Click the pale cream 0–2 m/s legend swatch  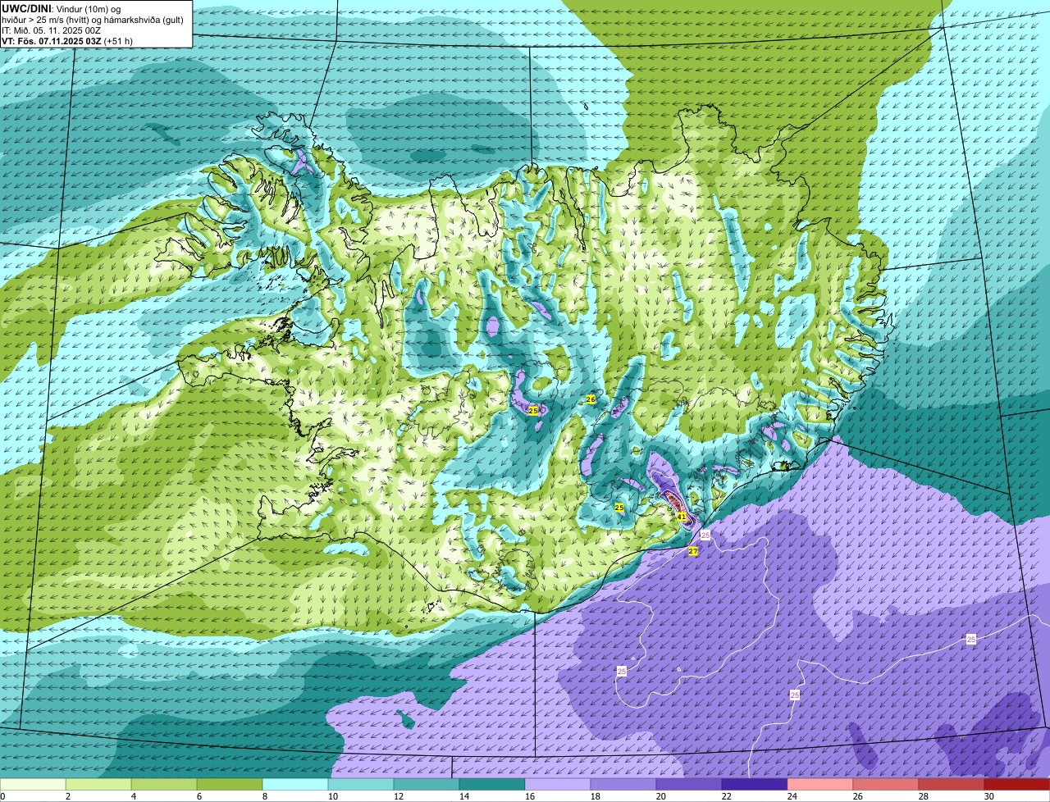pos(33,785)
